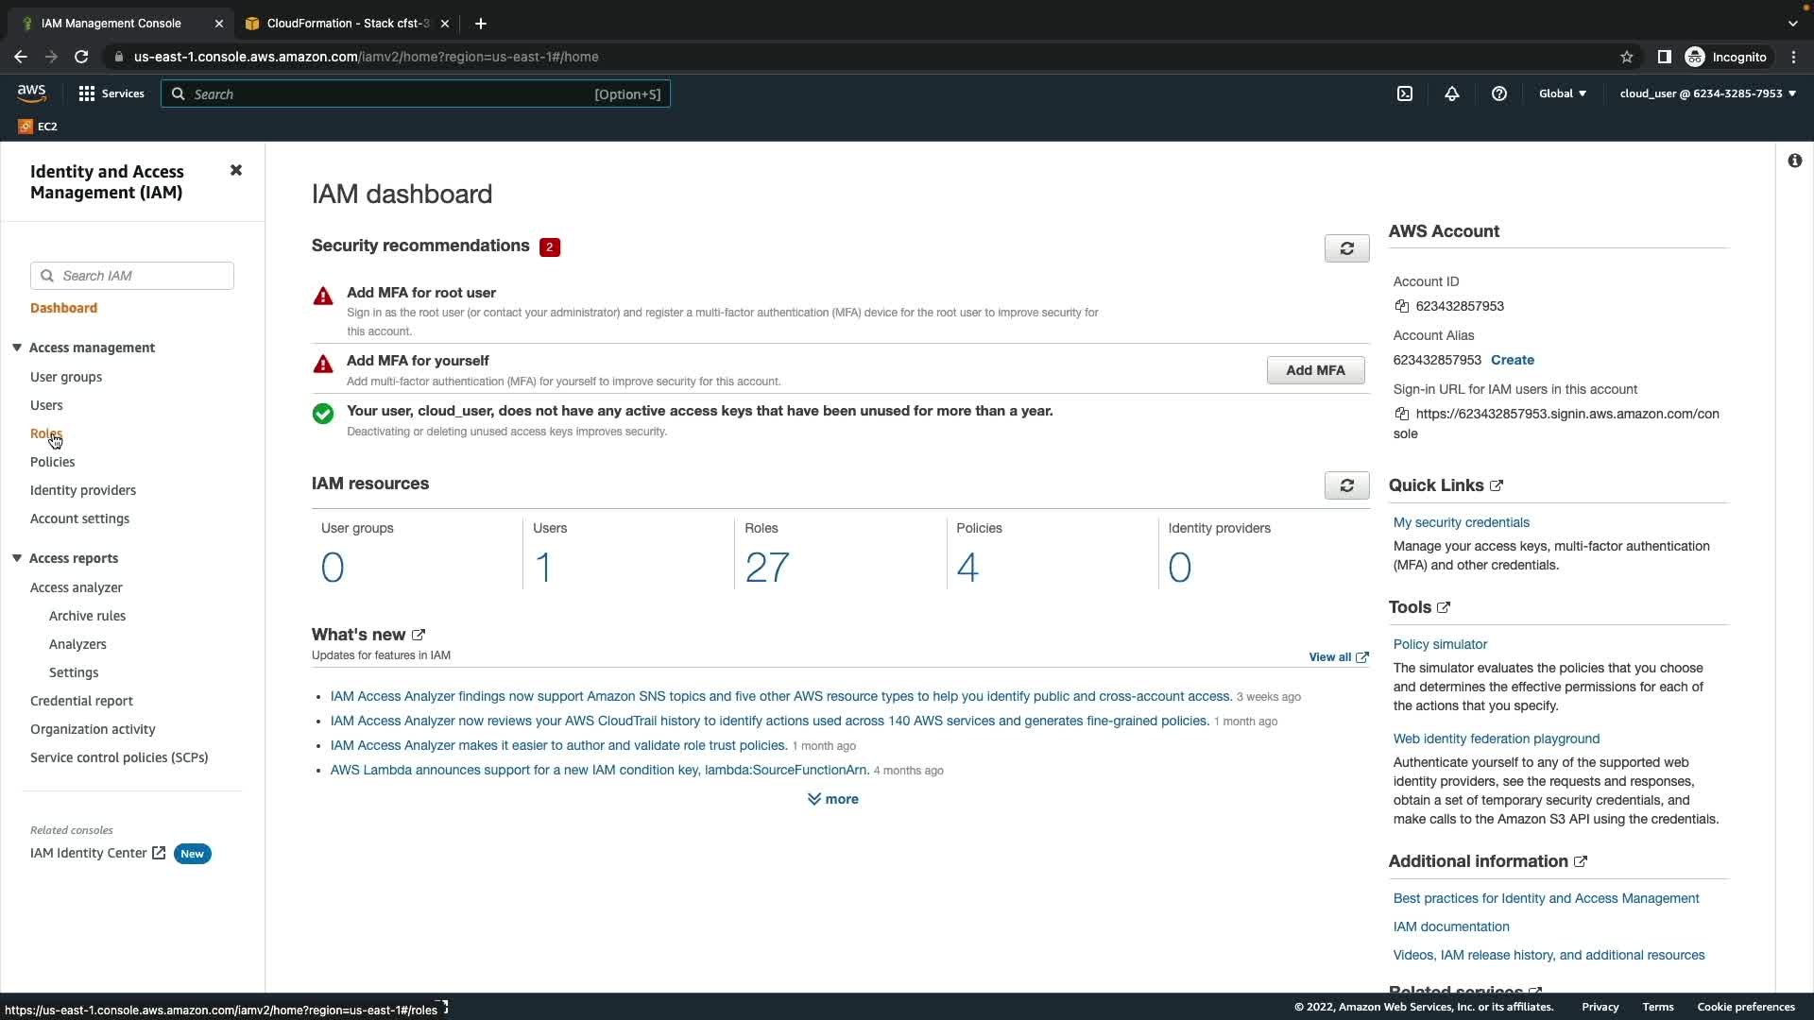Viewport: 1814px width, 1020px height.
Task: Collapse the Access reports section
Action: point(17,558)
